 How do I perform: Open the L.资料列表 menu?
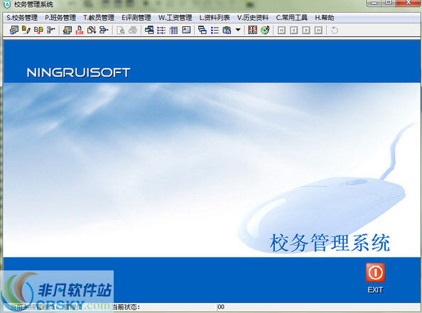215,18
